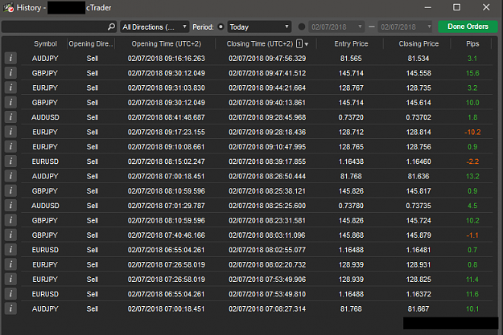
Task: Open info for EURJPY closed 09:10:47 row
Action: click(x=10, y=147)
